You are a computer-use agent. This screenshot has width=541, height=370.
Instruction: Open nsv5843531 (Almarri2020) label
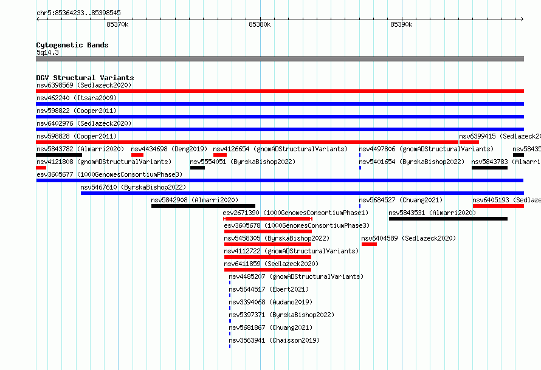point(432,213)
